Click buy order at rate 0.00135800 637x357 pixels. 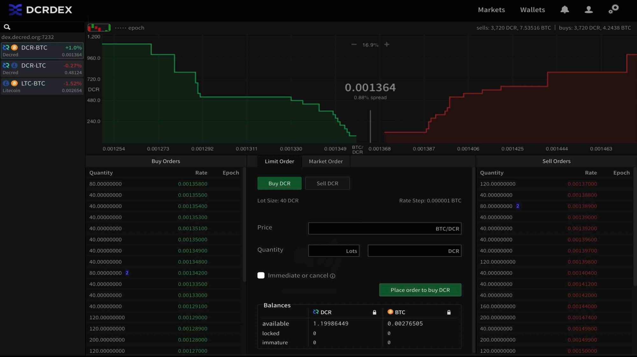pyautogui.click(x=164, y=184)
